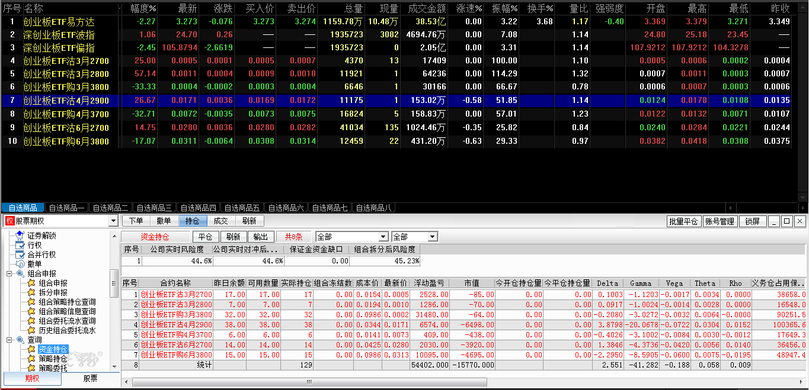Collapse the 组合申报 parent tree node
Image resolution: width=809 pixels, height=390 pixels.
[9, 273]
